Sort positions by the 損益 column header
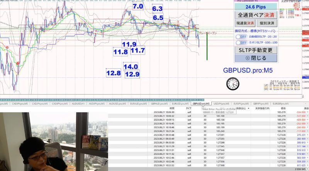The height and width of the screenshot is (171, 309). point(306,108)
